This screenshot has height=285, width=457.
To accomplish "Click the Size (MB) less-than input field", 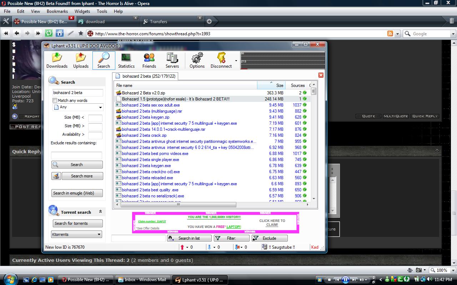I will [95, 118].
